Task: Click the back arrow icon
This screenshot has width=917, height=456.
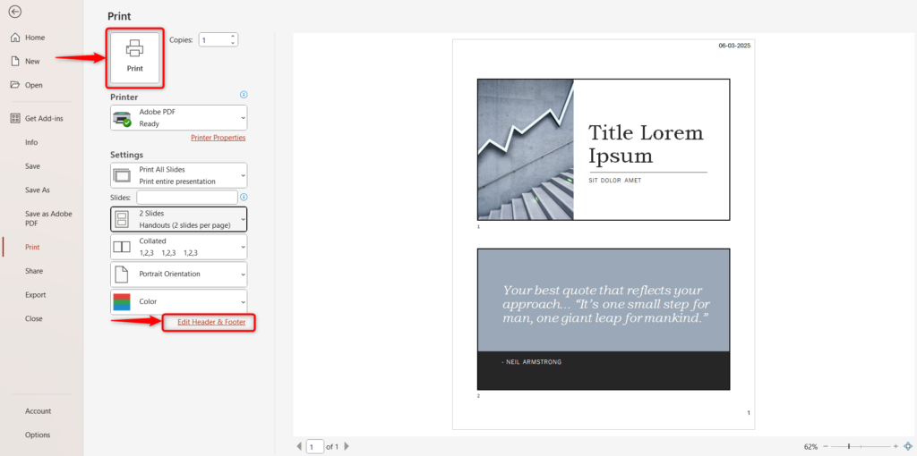Action: point(15,13)
